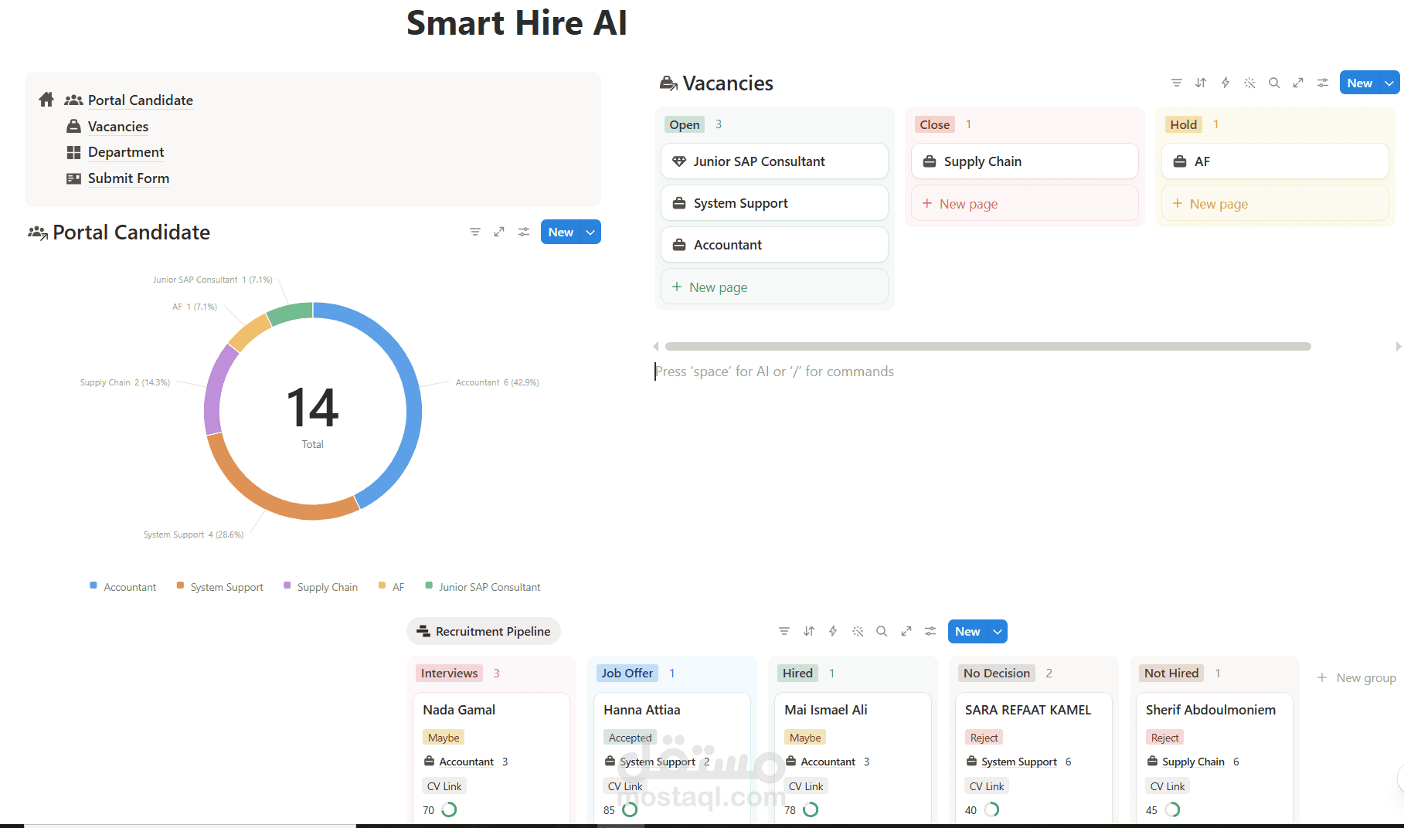The height and width of the screenshot is (828, 1404).
Task: Click the home icon in navigation panel
Action: 46,100
